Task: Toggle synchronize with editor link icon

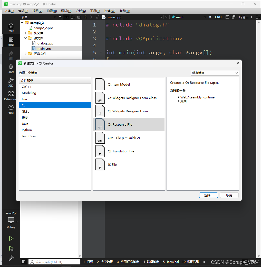Action: tap(66, 17)
